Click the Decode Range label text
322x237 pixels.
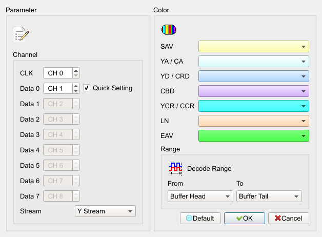(209, 169)
